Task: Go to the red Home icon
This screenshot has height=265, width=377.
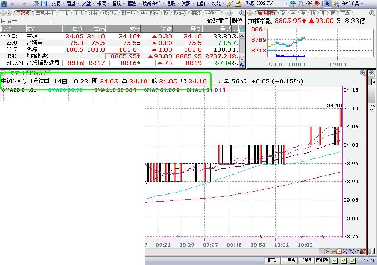Action: pos(4,4)
